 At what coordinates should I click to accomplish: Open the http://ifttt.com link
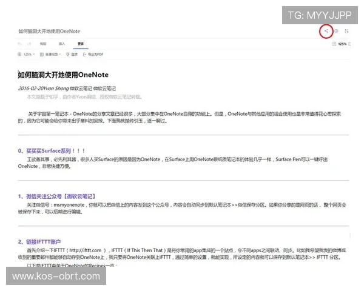(x=86, y=250)
